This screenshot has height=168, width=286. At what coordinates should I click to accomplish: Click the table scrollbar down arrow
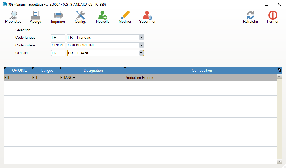click(279, 162)
